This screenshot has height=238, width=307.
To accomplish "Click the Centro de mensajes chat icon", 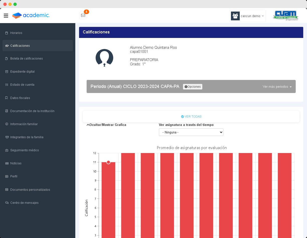I will pyautogui.click(x=7, y=203).
